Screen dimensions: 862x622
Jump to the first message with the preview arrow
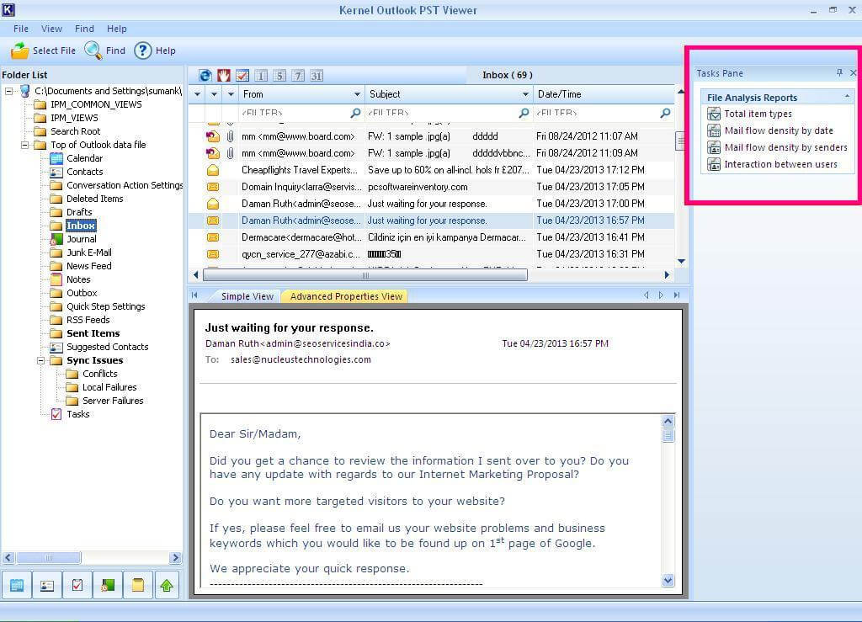(x=194, y=295)
